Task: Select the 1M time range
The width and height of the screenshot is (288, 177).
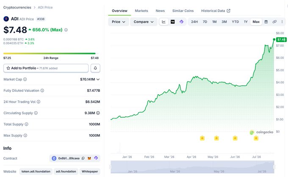Action: pos(214,22)
